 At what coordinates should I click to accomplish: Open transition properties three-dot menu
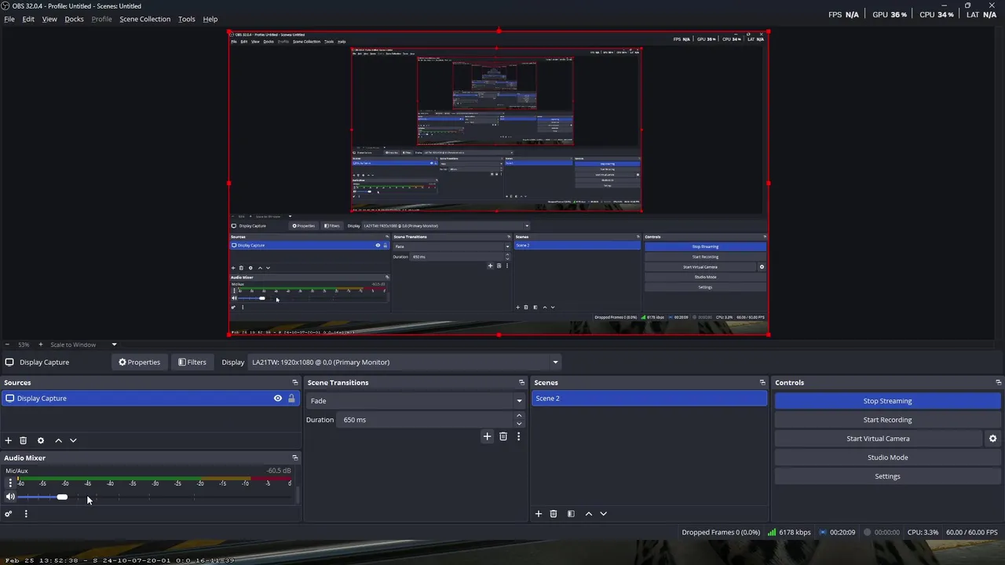coord(518,436)
